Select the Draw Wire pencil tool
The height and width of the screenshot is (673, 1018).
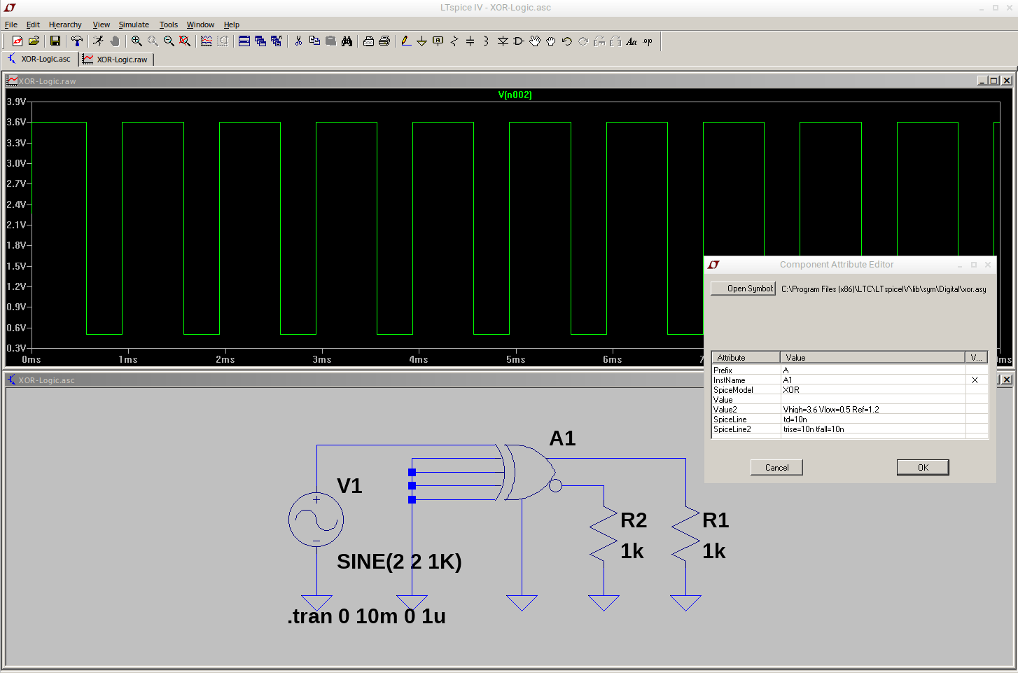click(406, 41)
